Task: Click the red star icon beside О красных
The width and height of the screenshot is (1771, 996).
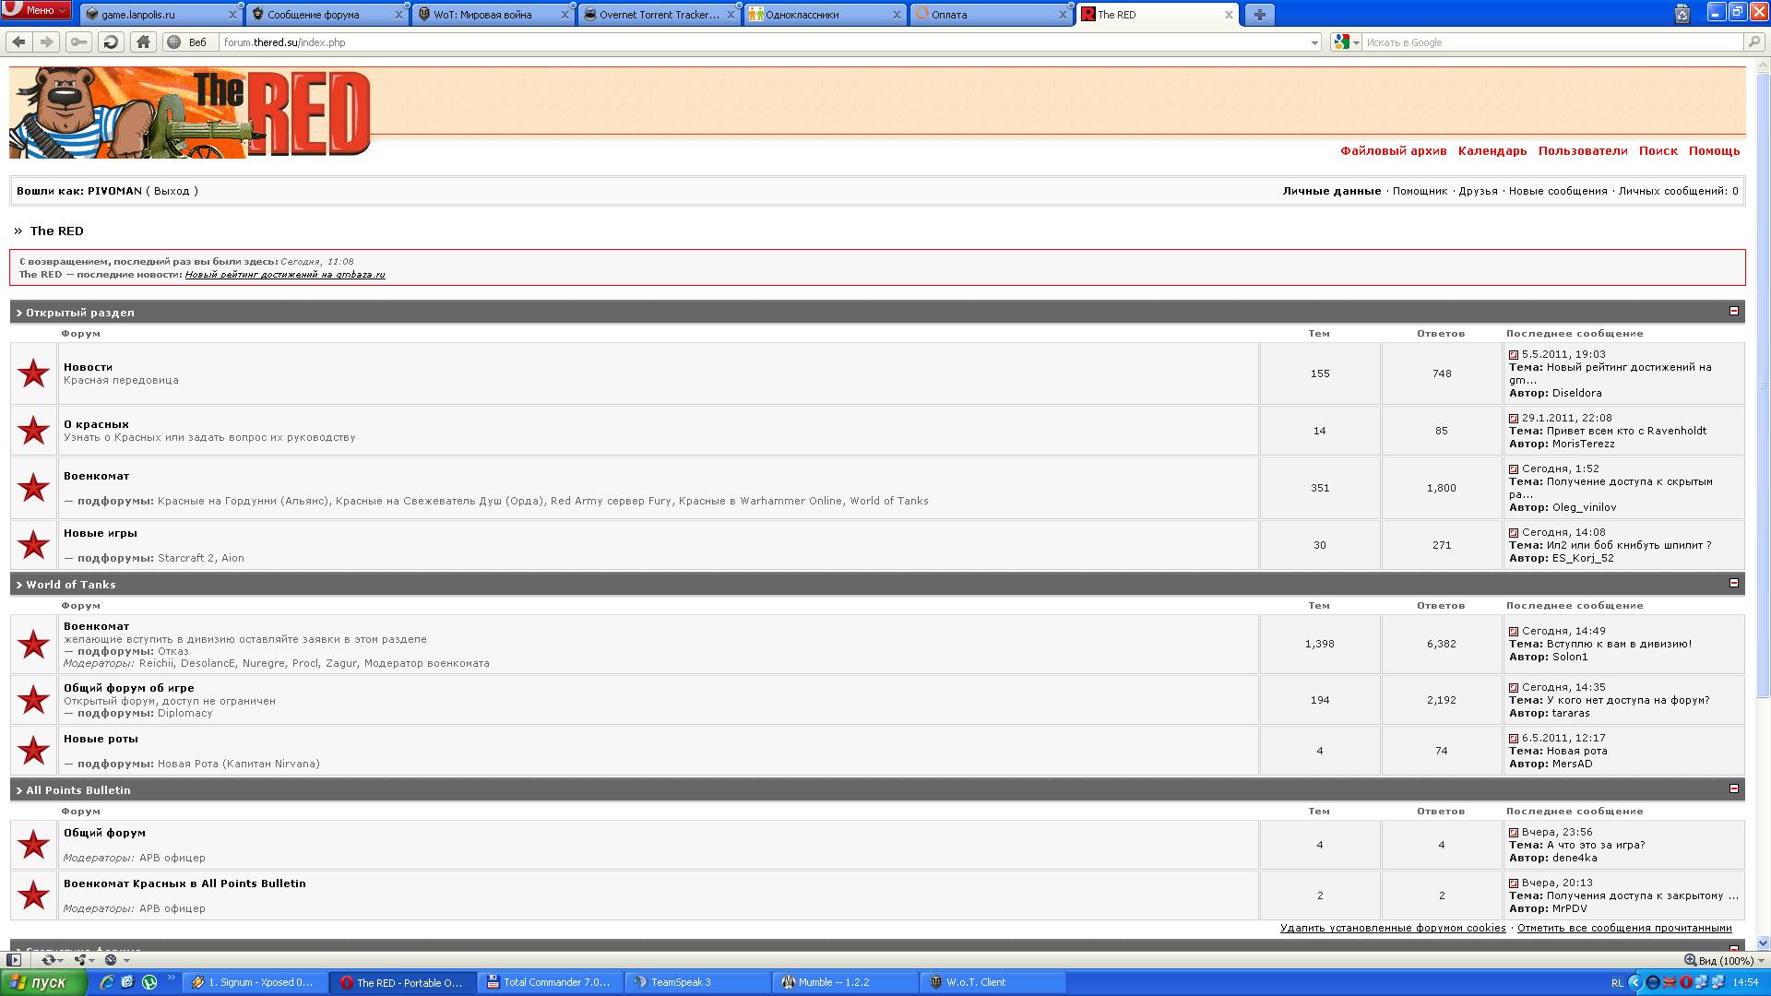Action: 34,431
